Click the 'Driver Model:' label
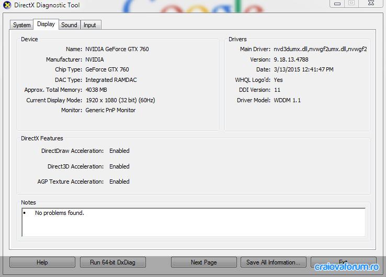 pos(254,100)
